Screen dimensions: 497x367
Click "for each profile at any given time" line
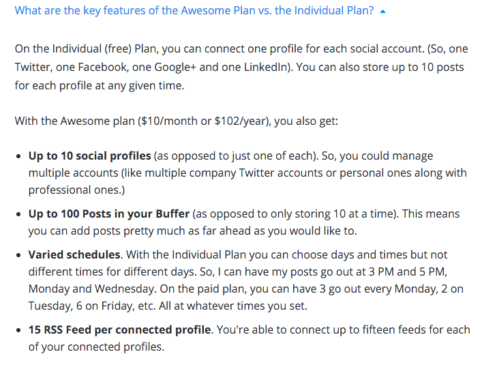(x=100, y=86)
